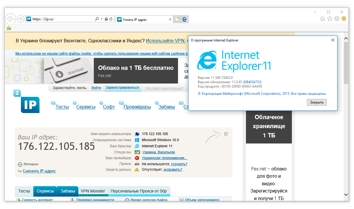This screenshot has height=209, width=354.
Task: Open search via address bar magnifier icon
Action: tap(97, 19)
